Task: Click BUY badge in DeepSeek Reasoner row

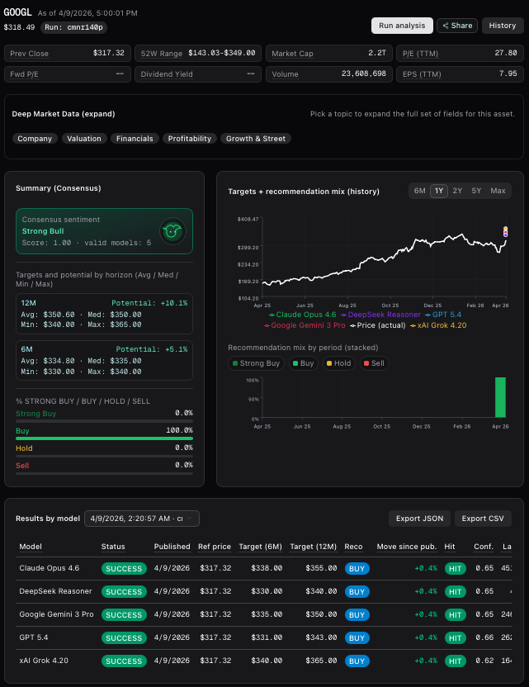Action: (357, 592)
